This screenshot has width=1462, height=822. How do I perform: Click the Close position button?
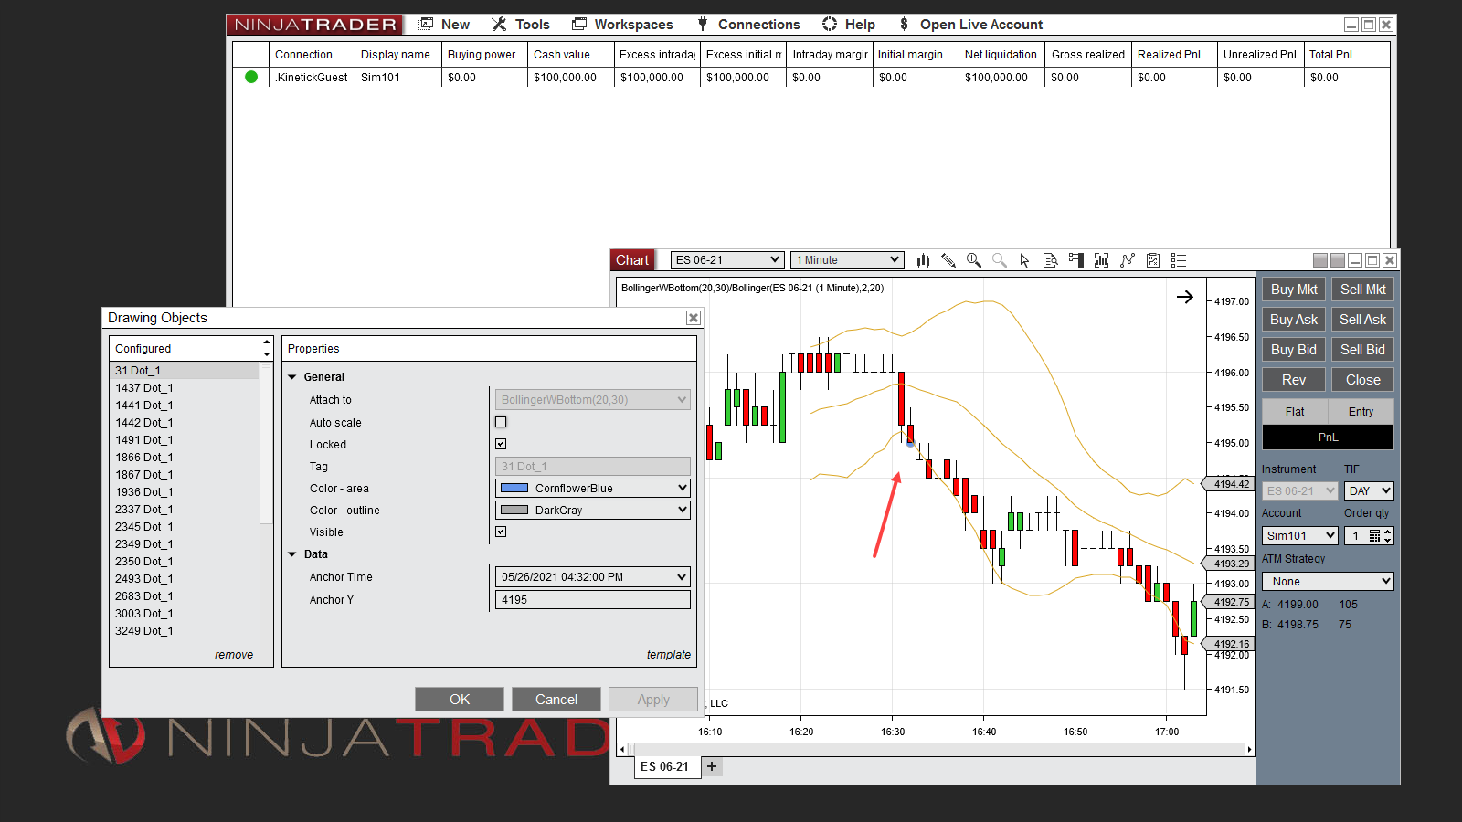[x=1362, y=380]
